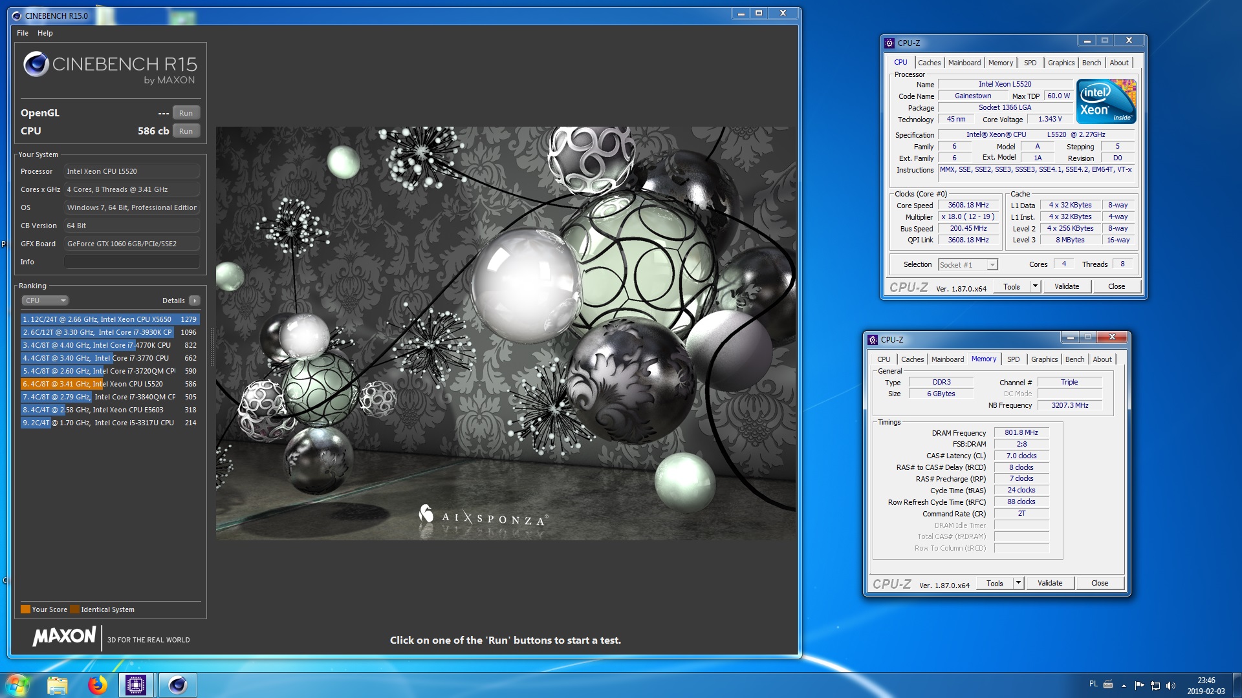Open the File menu in Cinebench
The image size is (1242, 698).
click(x=23, y=33)
